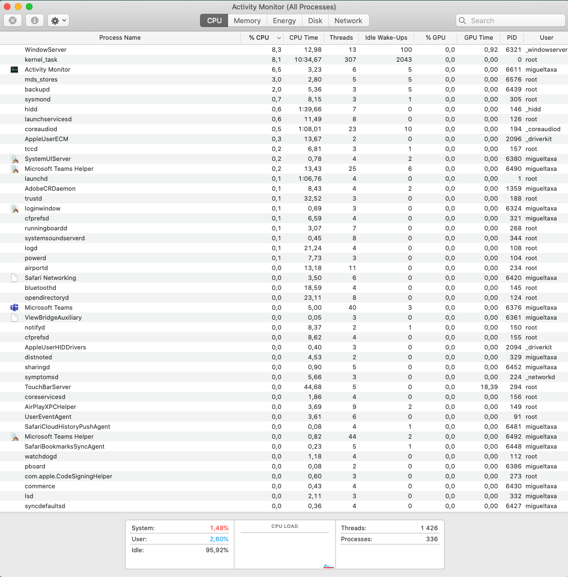Switch to the Memory tab
The height and width of the screenshot is (577, 568).
pyautogui.click(x=247, y=20)
